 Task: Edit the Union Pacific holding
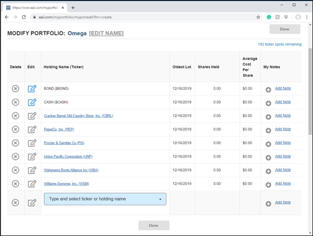(x=32, y=157)
